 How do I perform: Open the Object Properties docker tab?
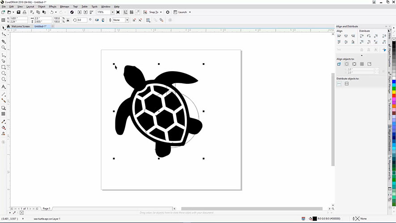tap(390, 56)
